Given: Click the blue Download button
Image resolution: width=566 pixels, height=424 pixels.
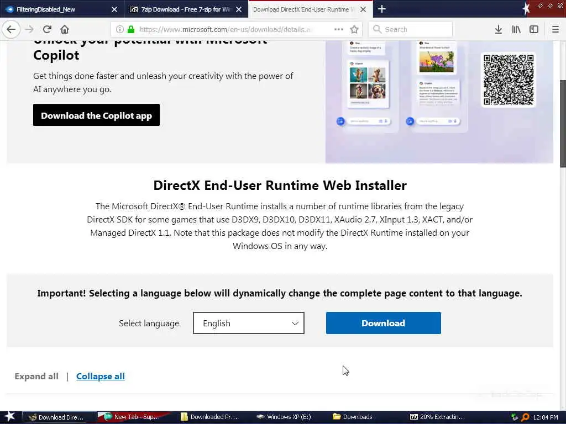Looking at the screenshot, I should [x=384, y=323].
